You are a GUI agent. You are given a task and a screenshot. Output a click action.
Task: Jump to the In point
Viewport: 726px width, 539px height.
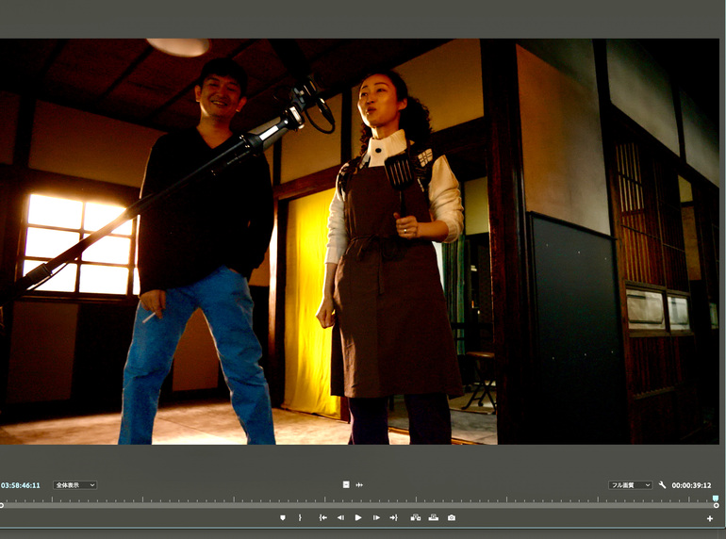coord(322,517)
